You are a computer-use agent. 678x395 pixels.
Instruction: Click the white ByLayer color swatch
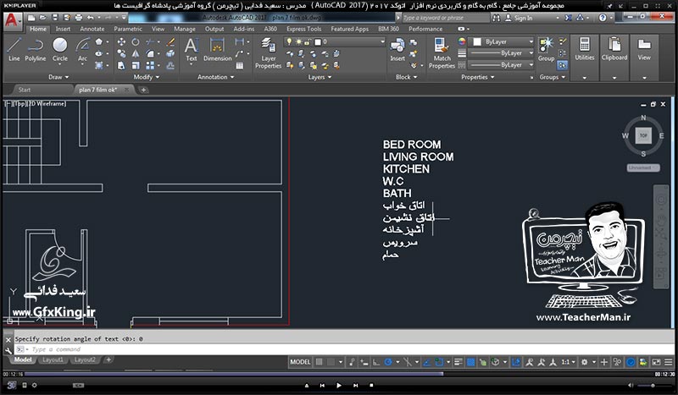tap(477, 42)
